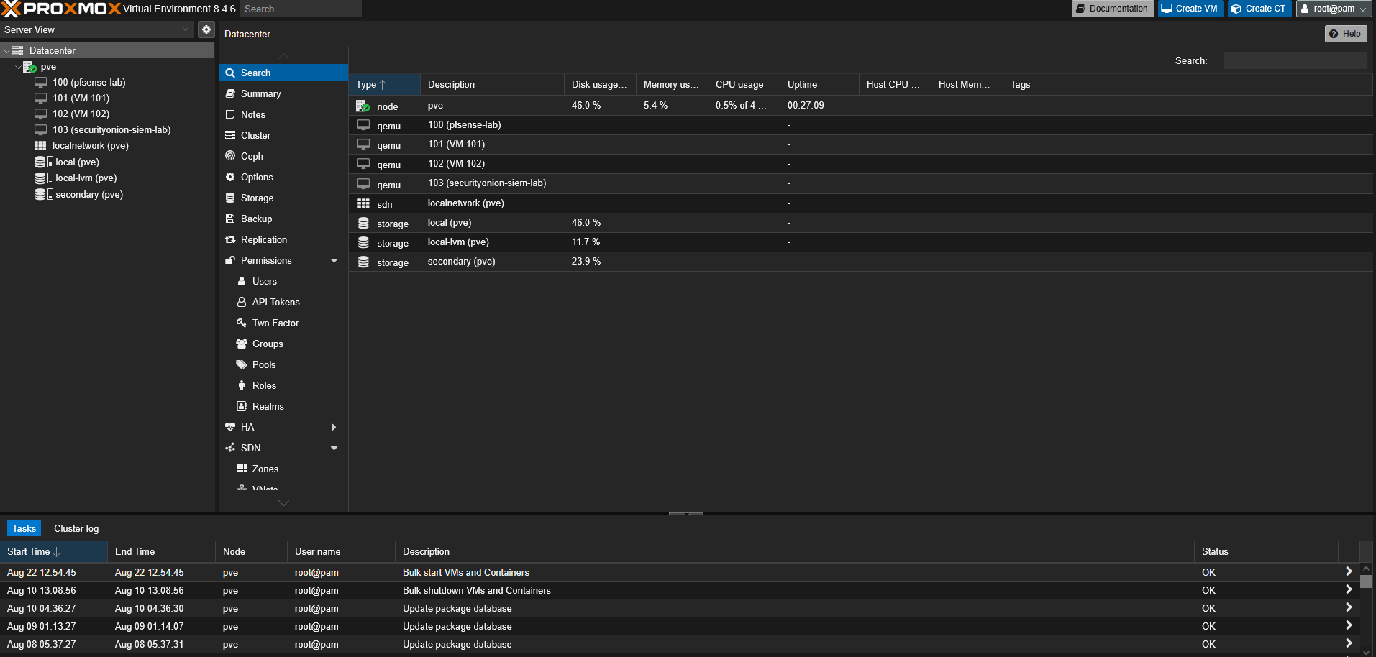Click the Documentation button
Image resolution: width=1376 pixels, height=657 pixels.
point(1112,9)
